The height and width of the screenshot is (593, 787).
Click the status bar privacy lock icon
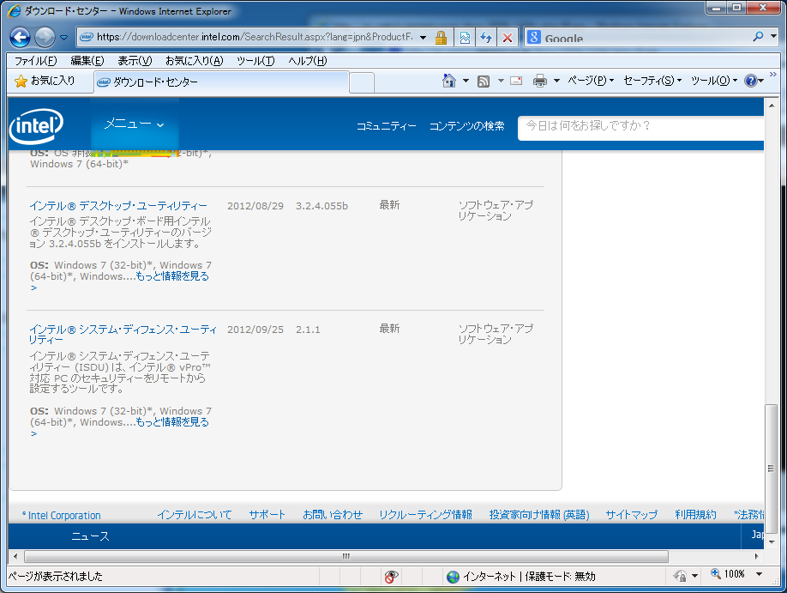click(681, 576)
